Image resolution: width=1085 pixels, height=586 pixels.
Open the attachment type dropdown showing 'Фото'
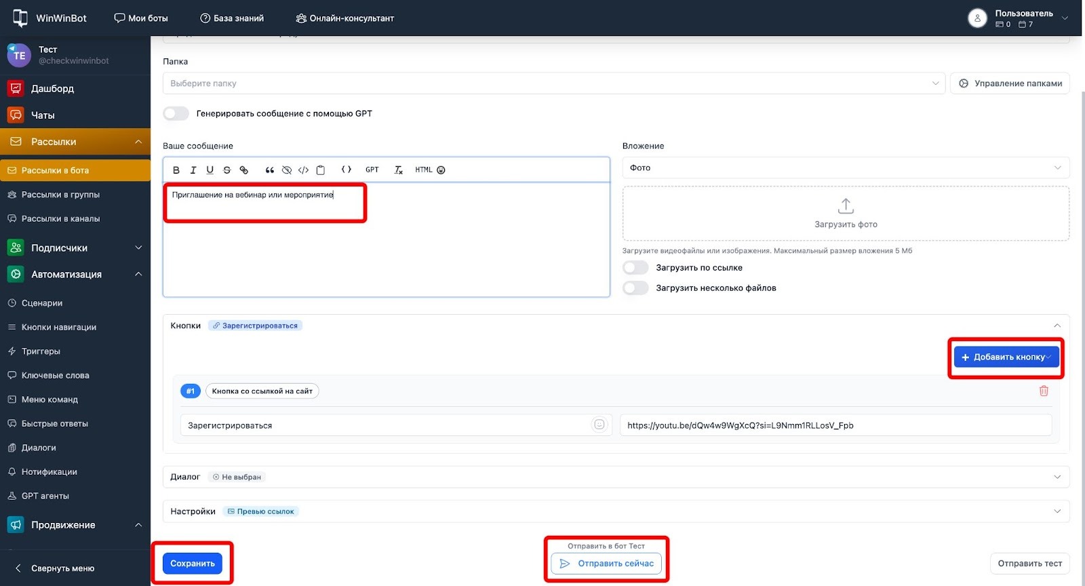(x=845, y=168)
